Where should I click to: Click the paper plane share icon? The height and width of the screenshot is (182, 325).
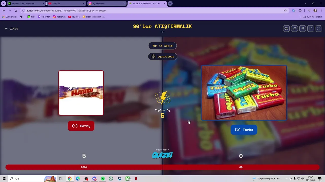pyautogui.click(x=303, y=29)
